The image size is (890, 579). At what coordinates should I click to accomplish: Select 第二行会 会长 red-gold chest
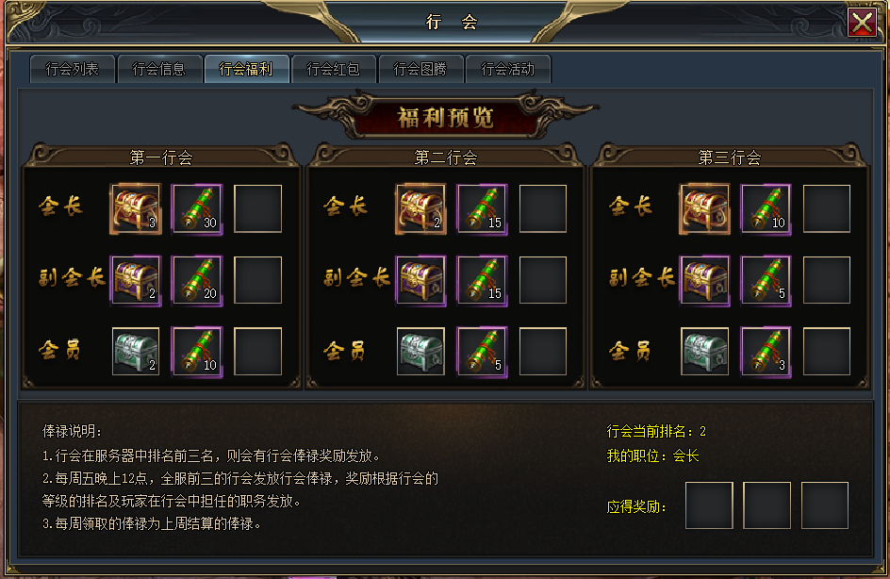(x=420, y=209)
